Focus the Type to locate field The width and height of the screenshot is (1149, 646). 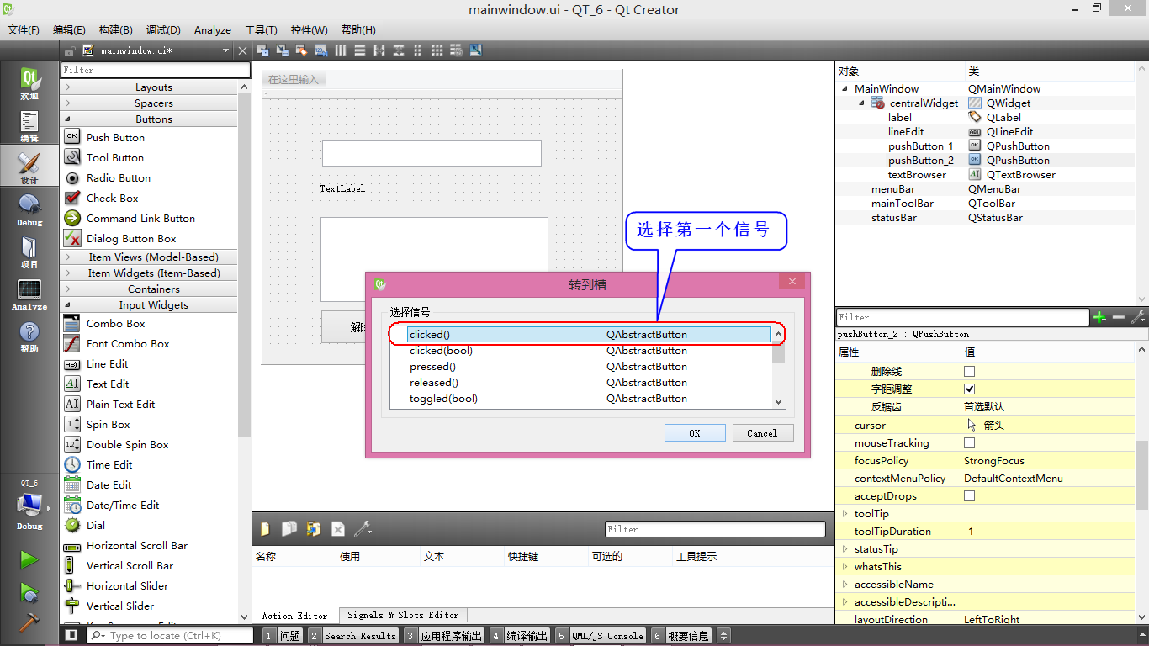pyautogui.click(x=171, y=636)
